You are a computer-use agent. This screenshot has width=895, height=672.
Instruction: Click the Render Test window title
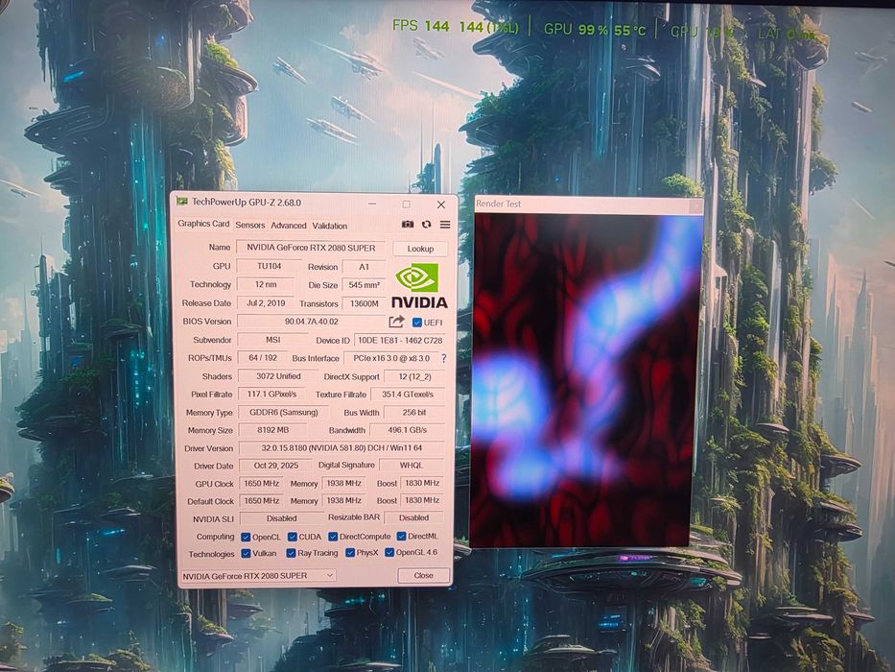498,204
